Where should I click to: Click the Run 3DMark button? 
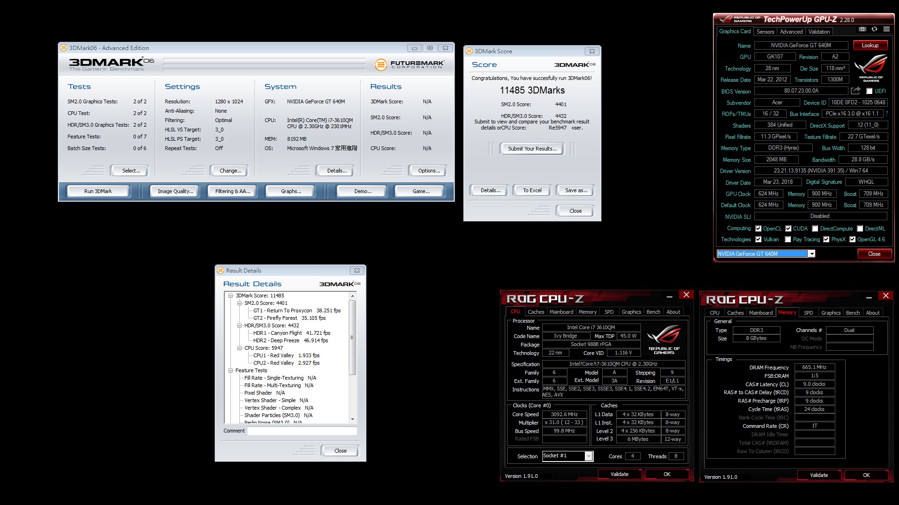coord(98,191)
